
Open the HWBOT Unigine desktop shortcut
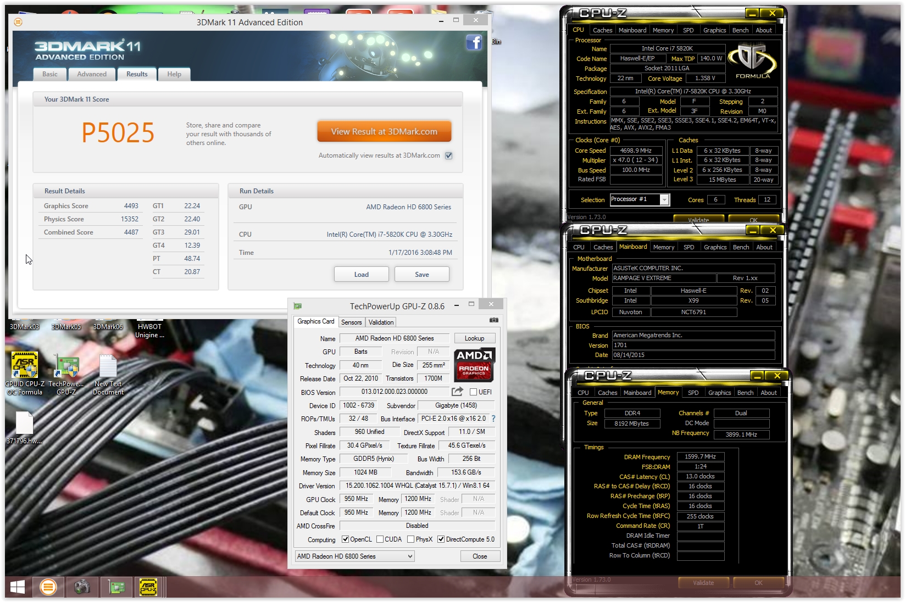click(149, 330)
